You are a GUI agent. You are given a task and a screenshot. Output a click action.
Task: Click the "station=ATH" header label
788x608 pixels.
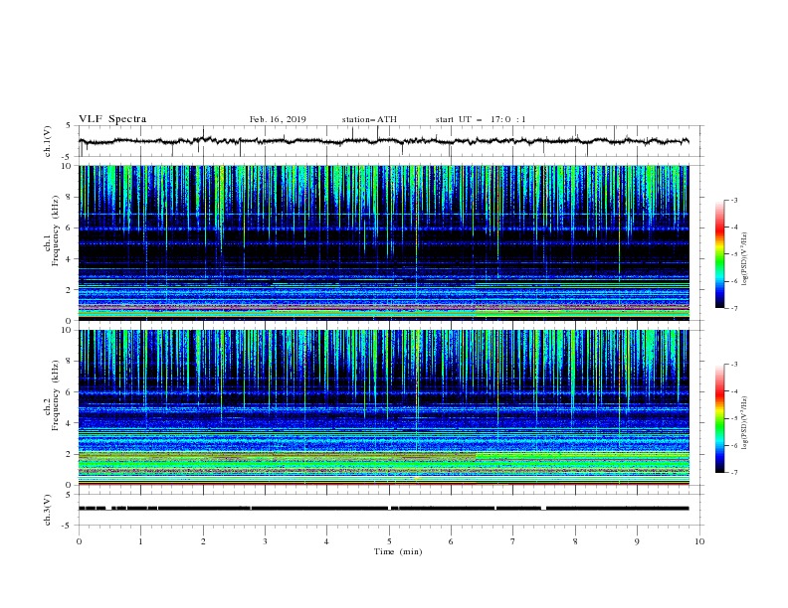369,119
